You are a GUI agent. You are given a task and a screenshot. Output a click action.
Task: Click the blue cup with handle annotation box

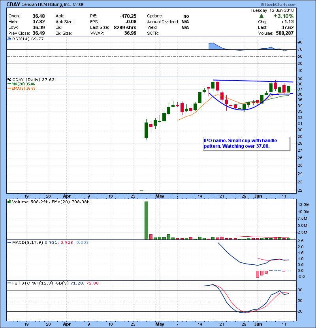click(246, 143)
